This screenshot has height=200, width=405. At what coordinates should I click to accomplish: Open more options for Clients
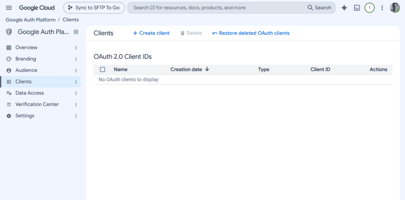(x=76, y=82)
